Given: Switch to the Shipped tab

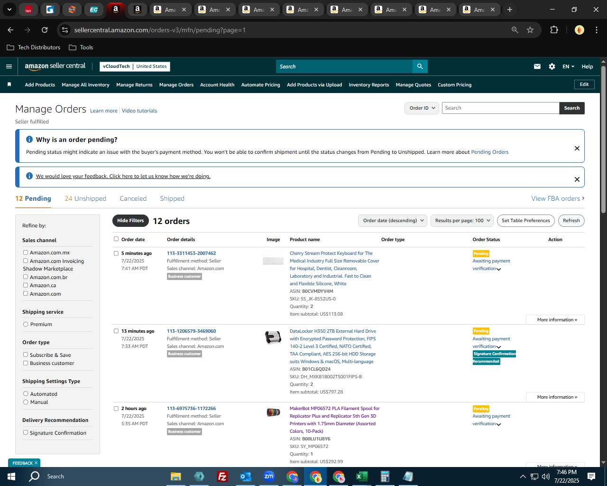Looking at the screenshot, I should (x=172, y=198).
